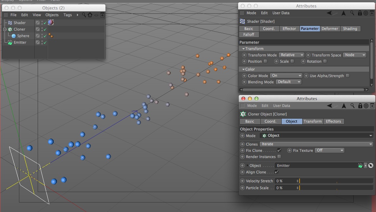Open the Cloner Mode dropdown set to Object
This screenshot has width=376, height=212.
pyautogui.click(x=316, y=136)
